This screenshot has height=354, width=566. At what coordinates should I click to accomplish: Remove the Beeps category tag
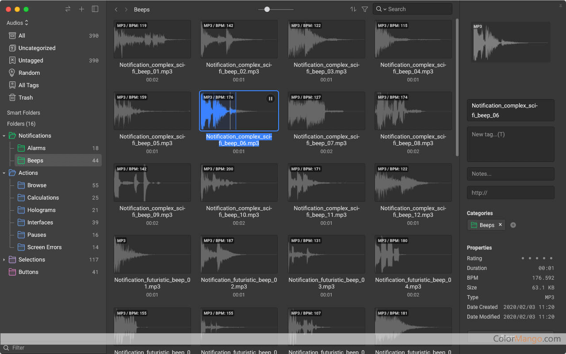[x=500, y=225]
